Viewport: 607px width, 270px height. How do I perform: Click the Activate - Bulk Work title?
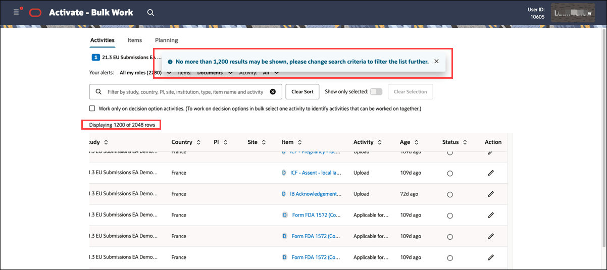tap(91, 12)
